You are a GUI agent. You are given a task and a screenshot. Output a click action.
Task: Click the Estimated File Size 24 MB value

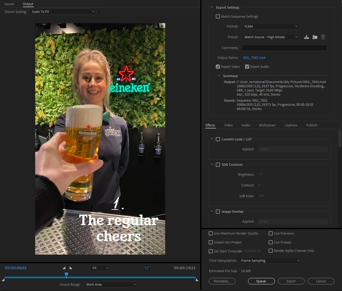point(246,271)
